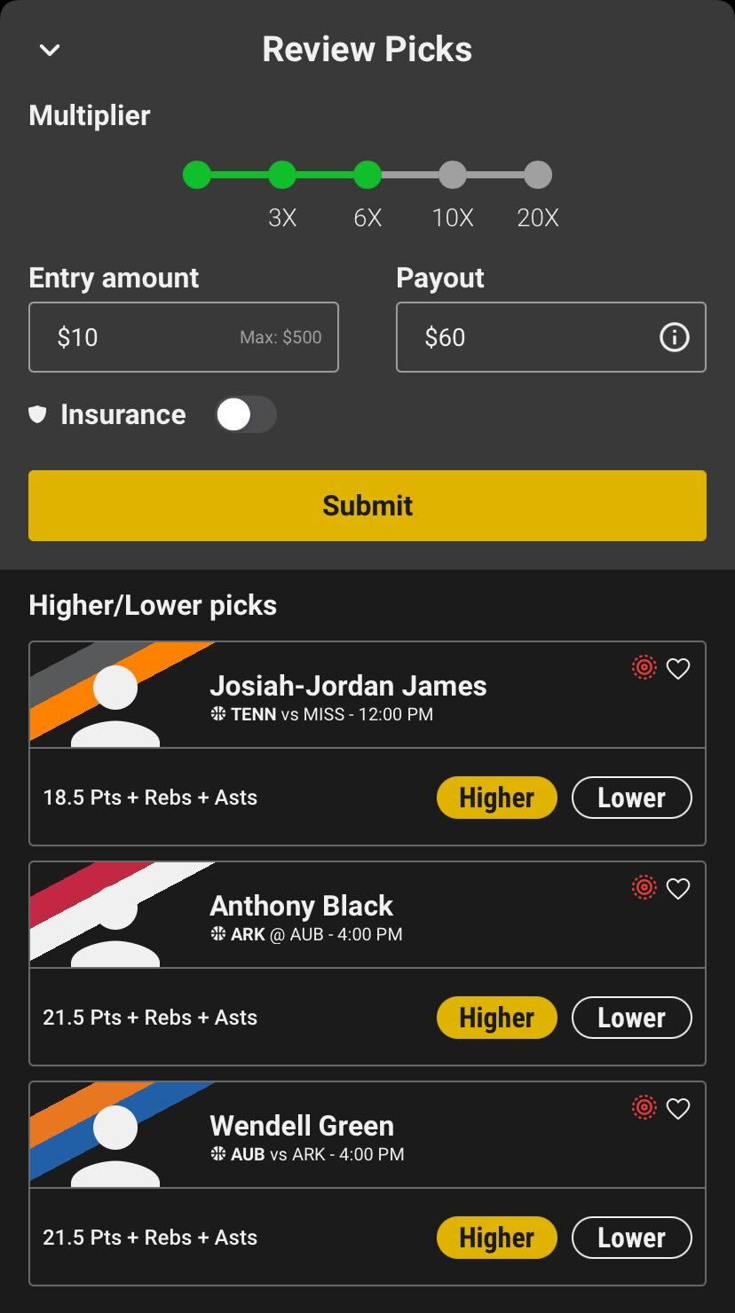This screenshot has height=1313, width=735.
Task: Edit the $10 entry amount field
Action: click(x=184, y=337)
